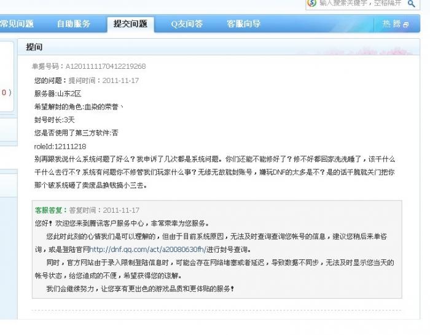Click the 封号时长:3天 line
Screen dimensions: 430x335
(x=54, y=120)
